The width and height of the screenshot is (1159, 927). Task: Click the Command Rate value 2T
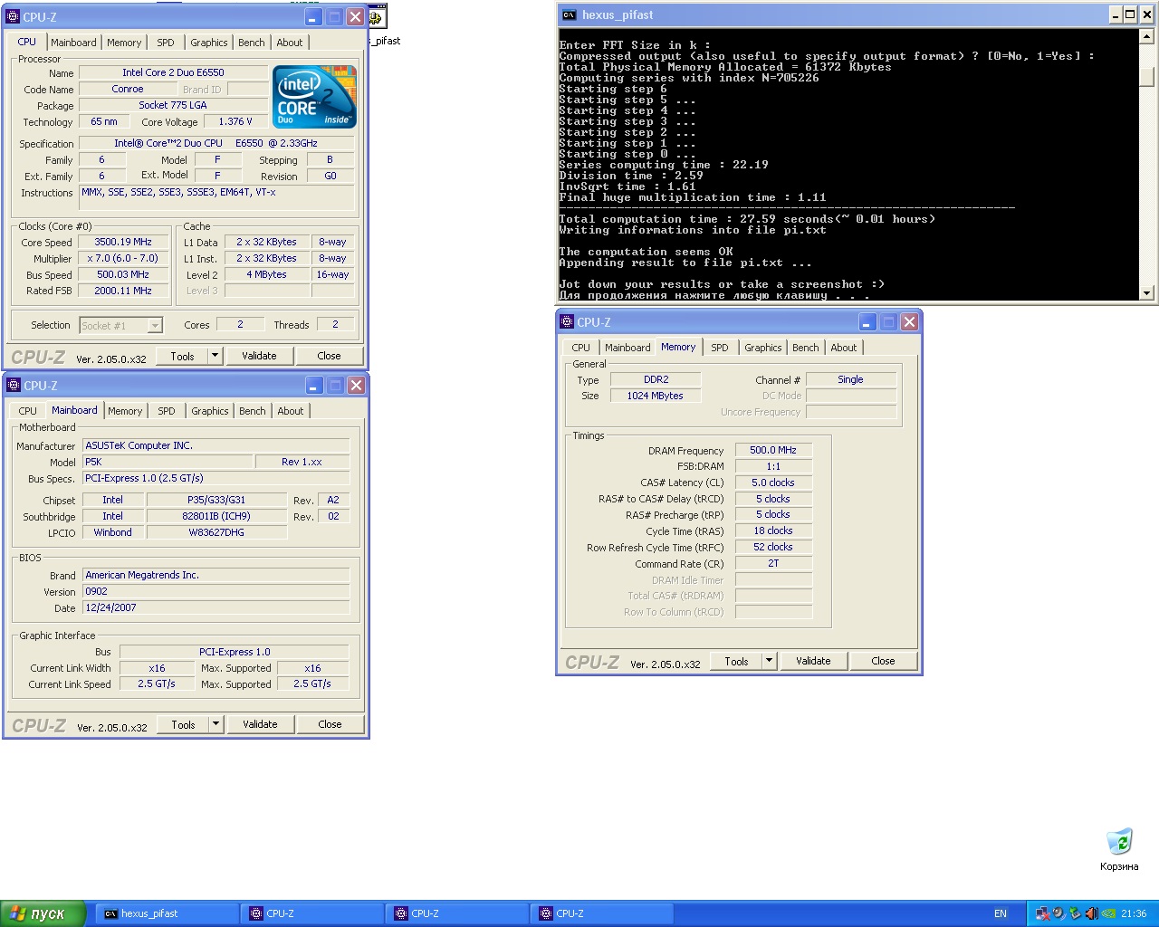coord(773,563)
